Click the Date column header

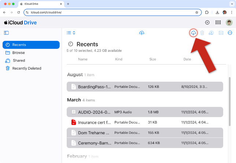(x=187, y=59)
